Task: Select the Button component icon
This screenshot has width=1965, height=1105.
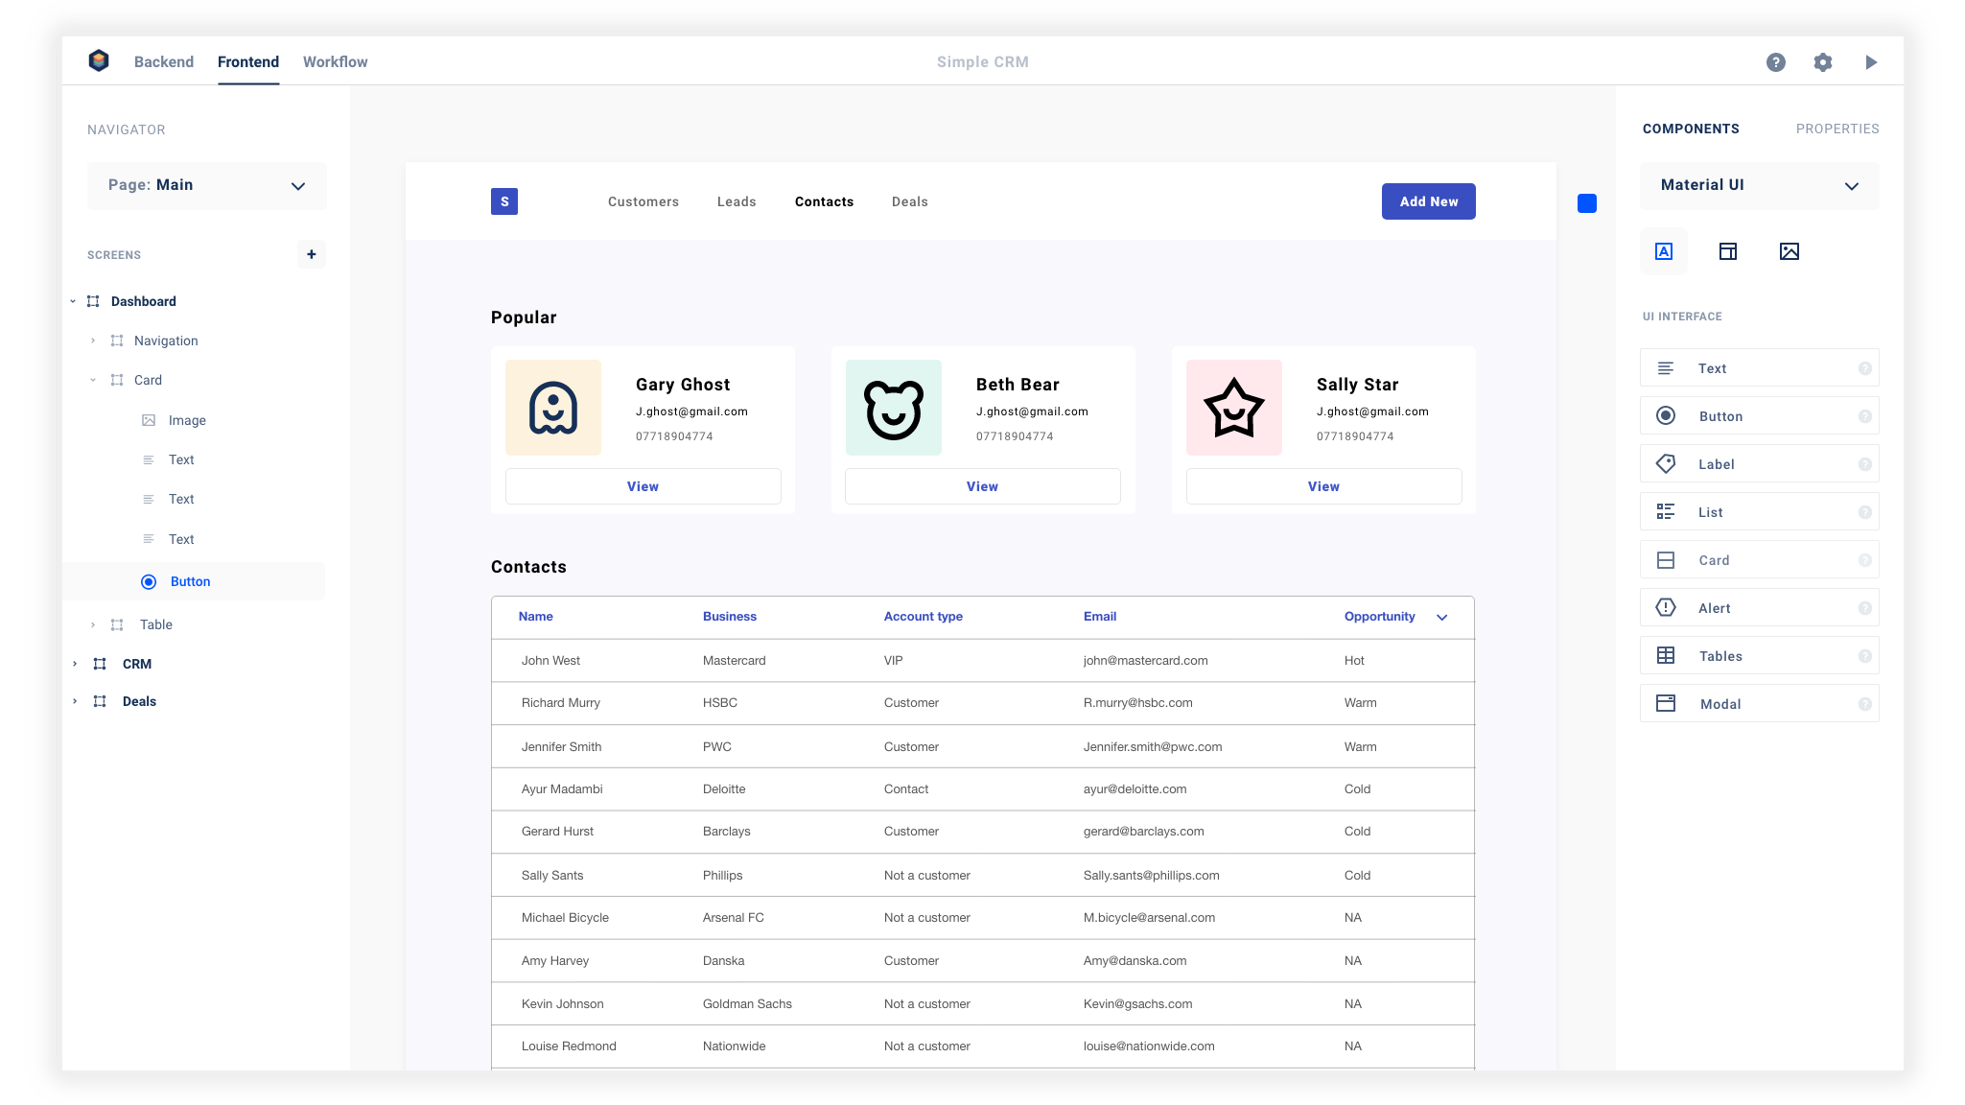Action: tap(1664, 415)
